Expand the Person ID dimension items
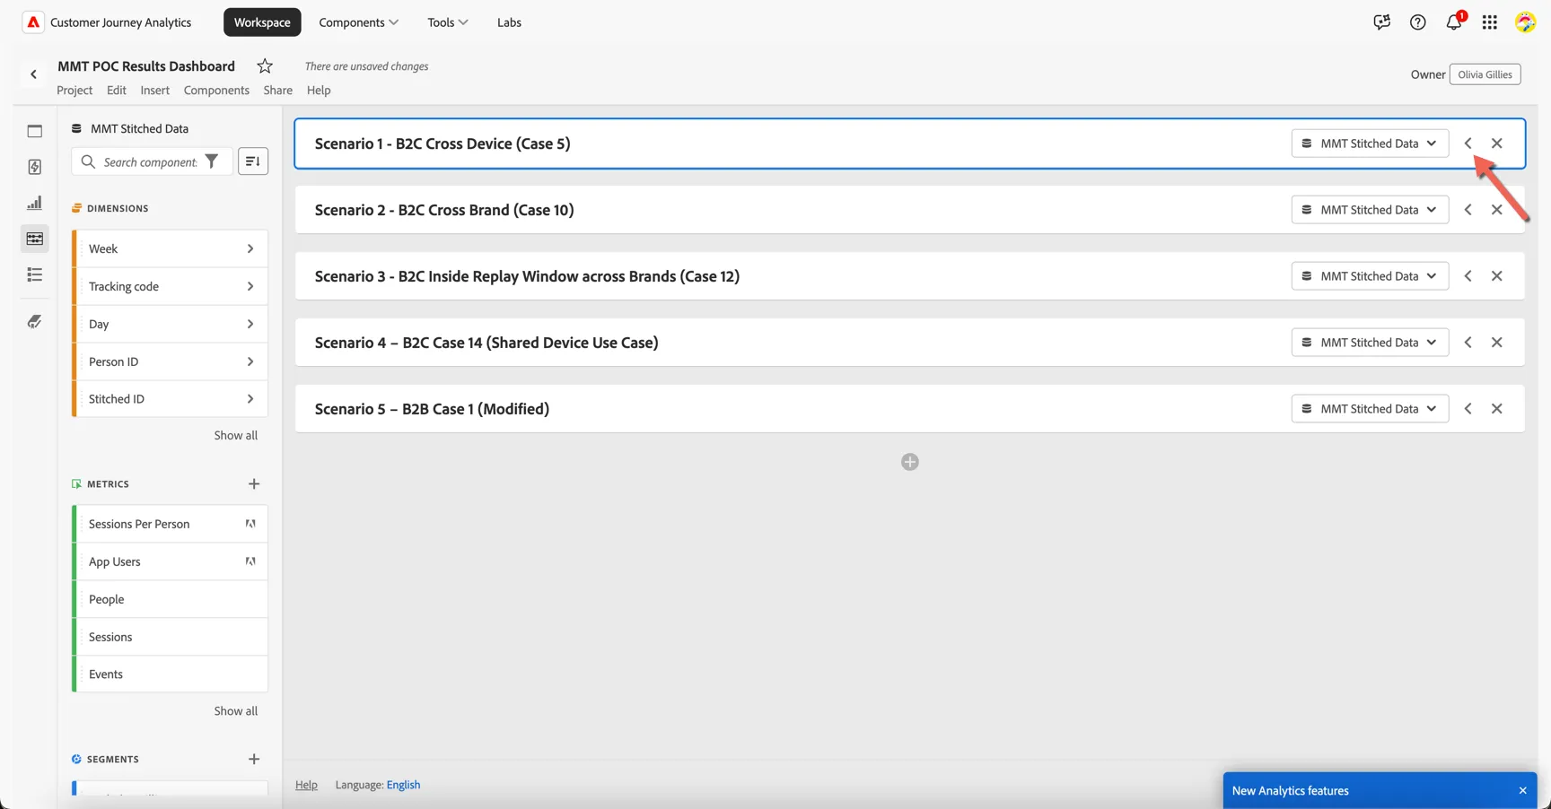This screenshot has height=809, width=1551. click(x=250, y=362)
